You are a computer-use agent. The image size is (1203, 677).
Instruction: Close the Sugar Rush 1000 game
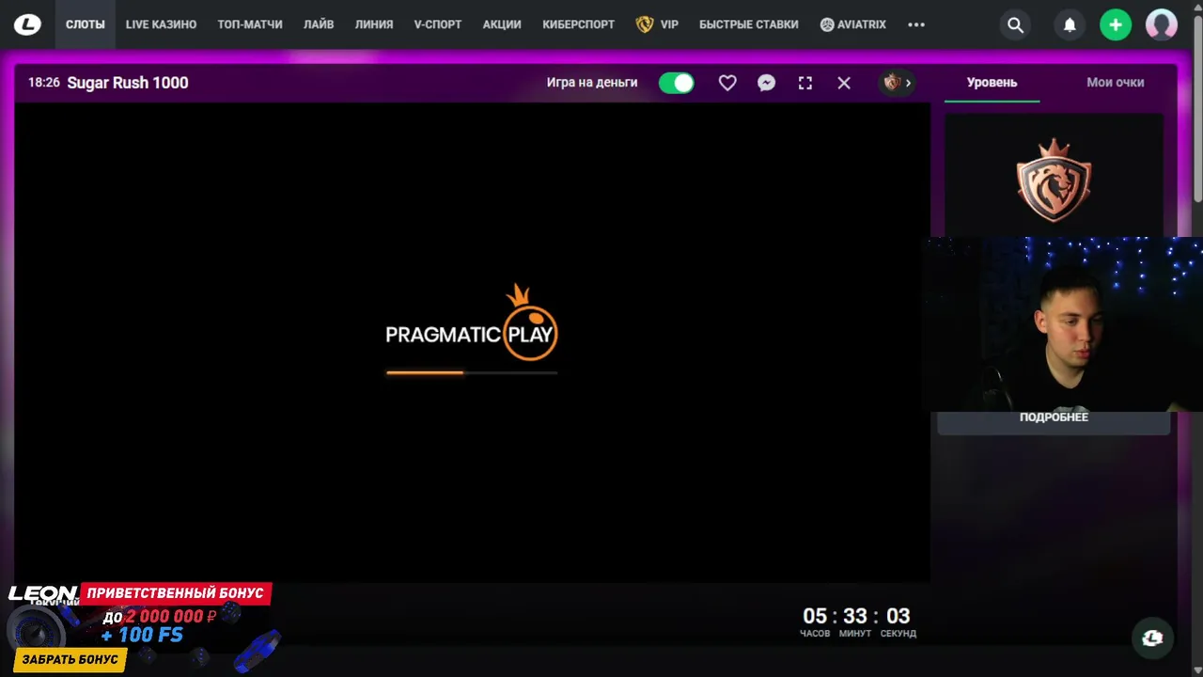[844, 83]
